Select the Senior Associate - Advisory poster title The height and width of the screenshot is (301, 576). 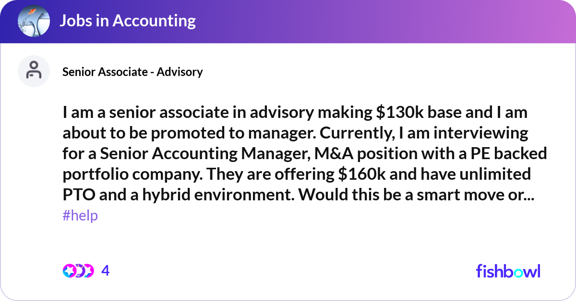pyautogui.click(x=132, y=71)
